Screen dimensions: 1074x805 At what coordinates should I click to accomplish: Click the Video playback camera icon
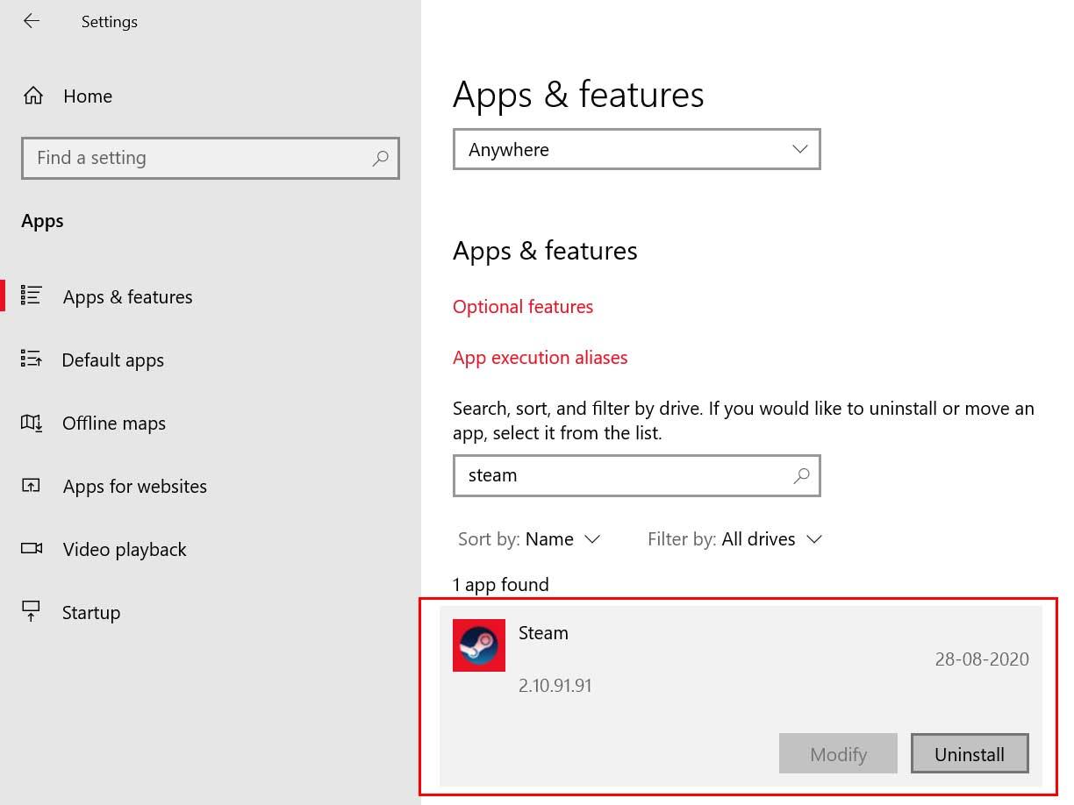32,549
